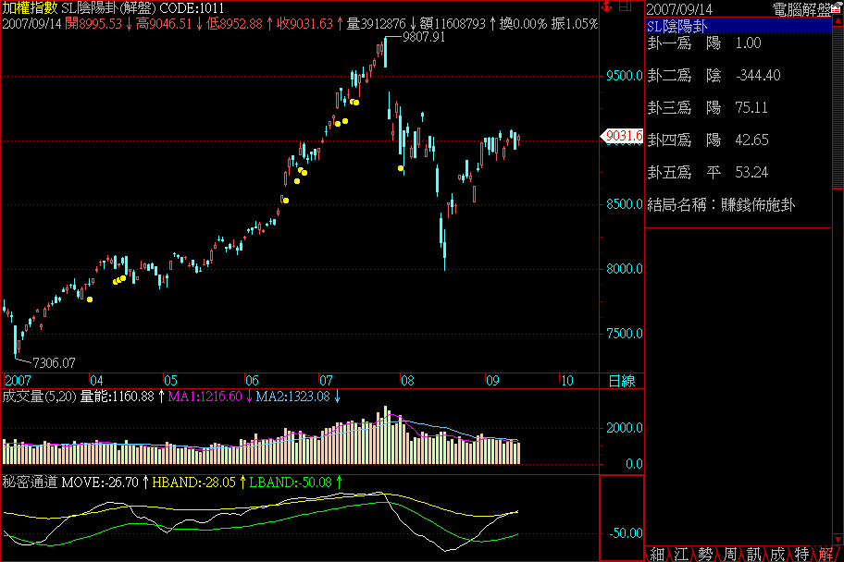Screen dimensions: 844x562
Task: Select the 勢 tab
Action: pyautogui.click(x=705, y=553)
